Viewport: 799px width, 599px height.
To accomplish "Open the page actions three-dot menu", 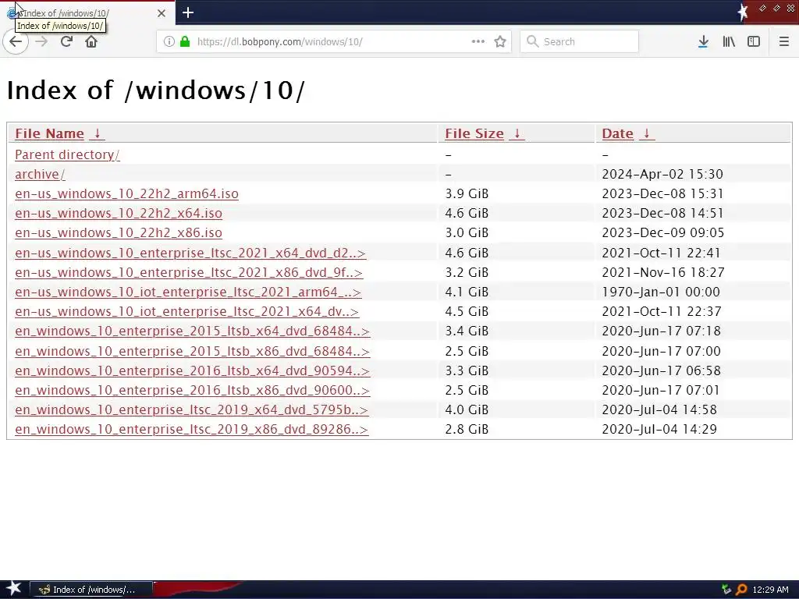I will [478, 42].
